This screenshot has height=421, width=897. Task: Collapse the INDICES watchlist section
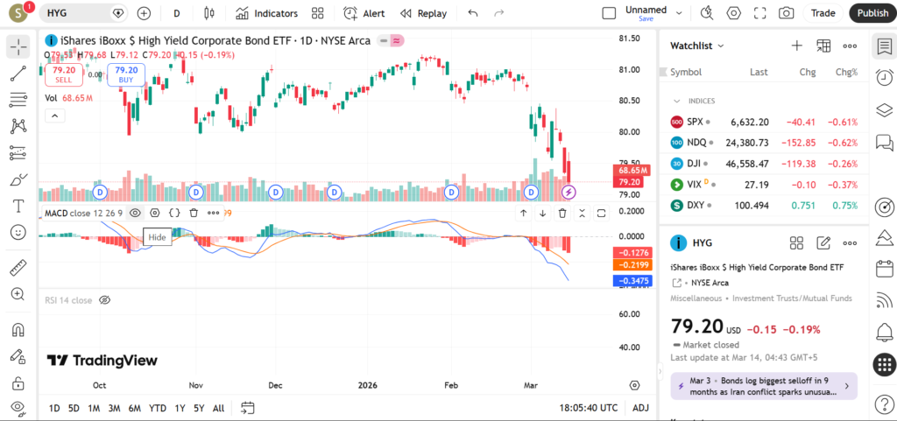(676, 101)
